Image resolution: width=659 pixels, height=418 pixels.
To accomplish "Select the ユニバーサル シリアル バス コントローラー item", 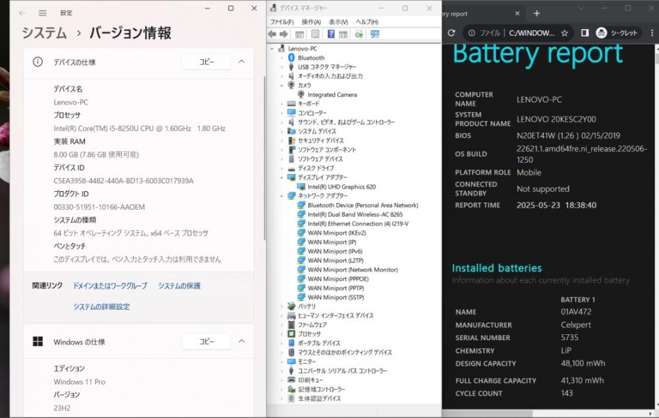I will point(343,371).
